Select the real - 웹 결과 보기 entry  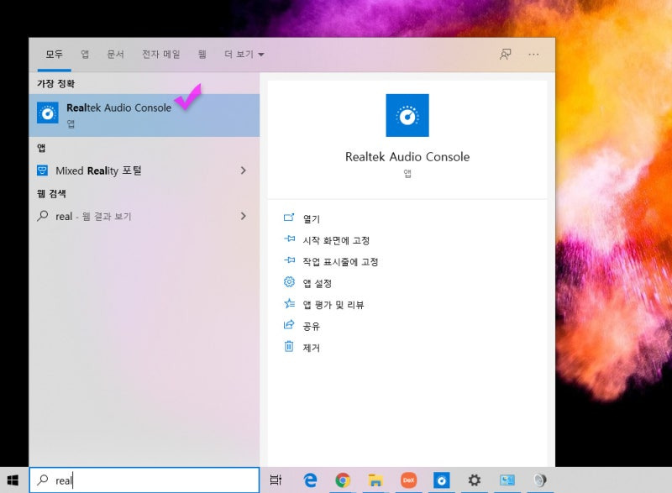tap(144, 216)
